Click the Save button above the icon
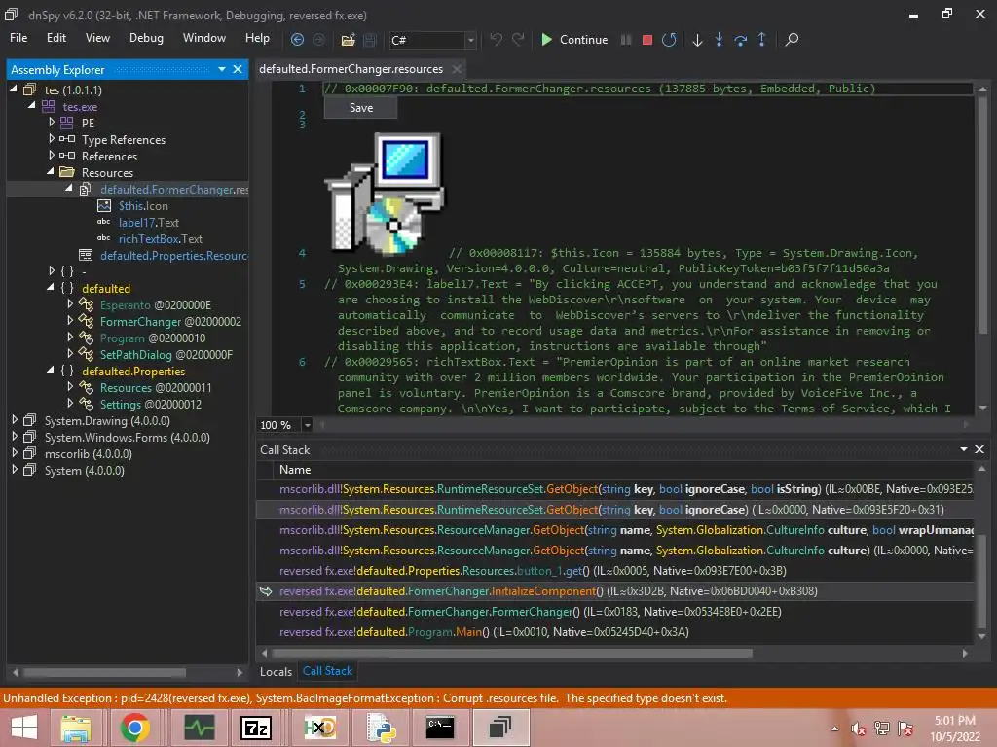This screenshot has height=747, width=997. click(360, 108)
